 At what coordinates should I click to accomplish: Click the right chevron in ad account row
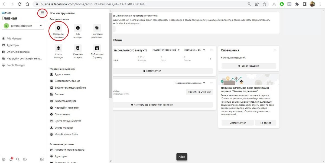(210, 59)
